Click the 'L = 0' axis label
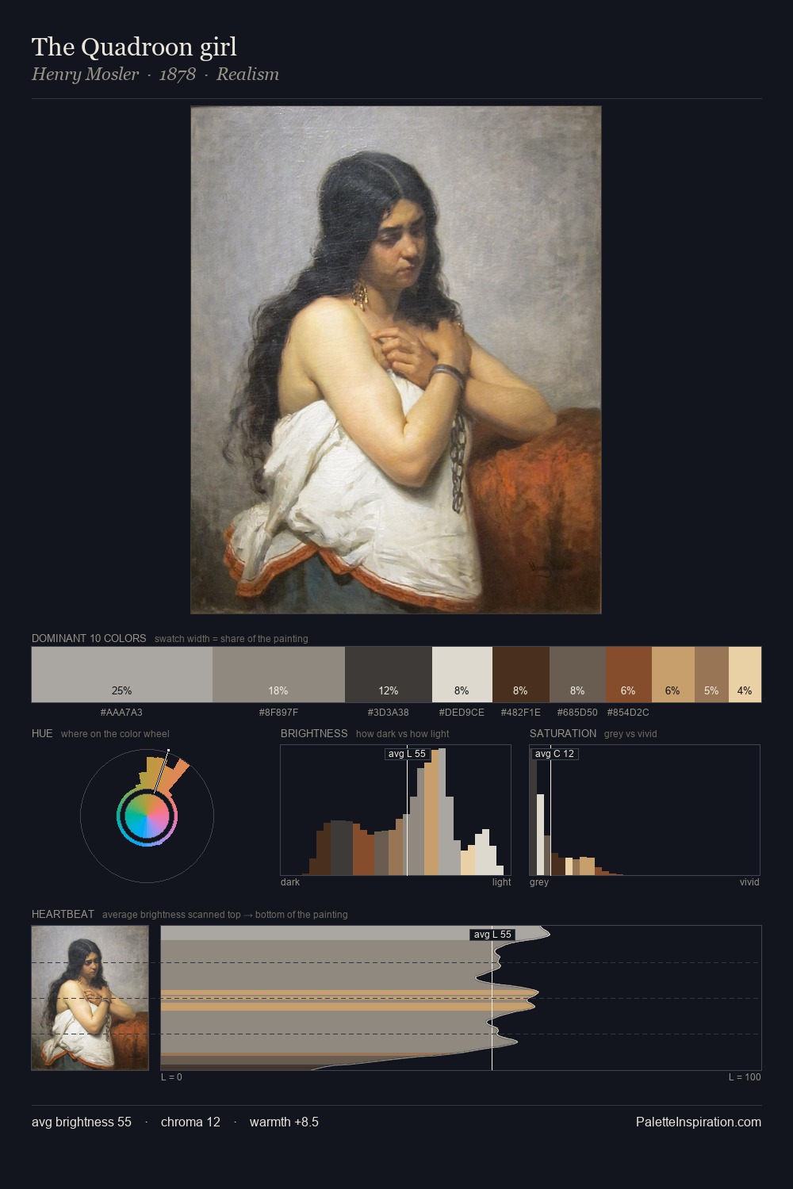 (171, 1077)
